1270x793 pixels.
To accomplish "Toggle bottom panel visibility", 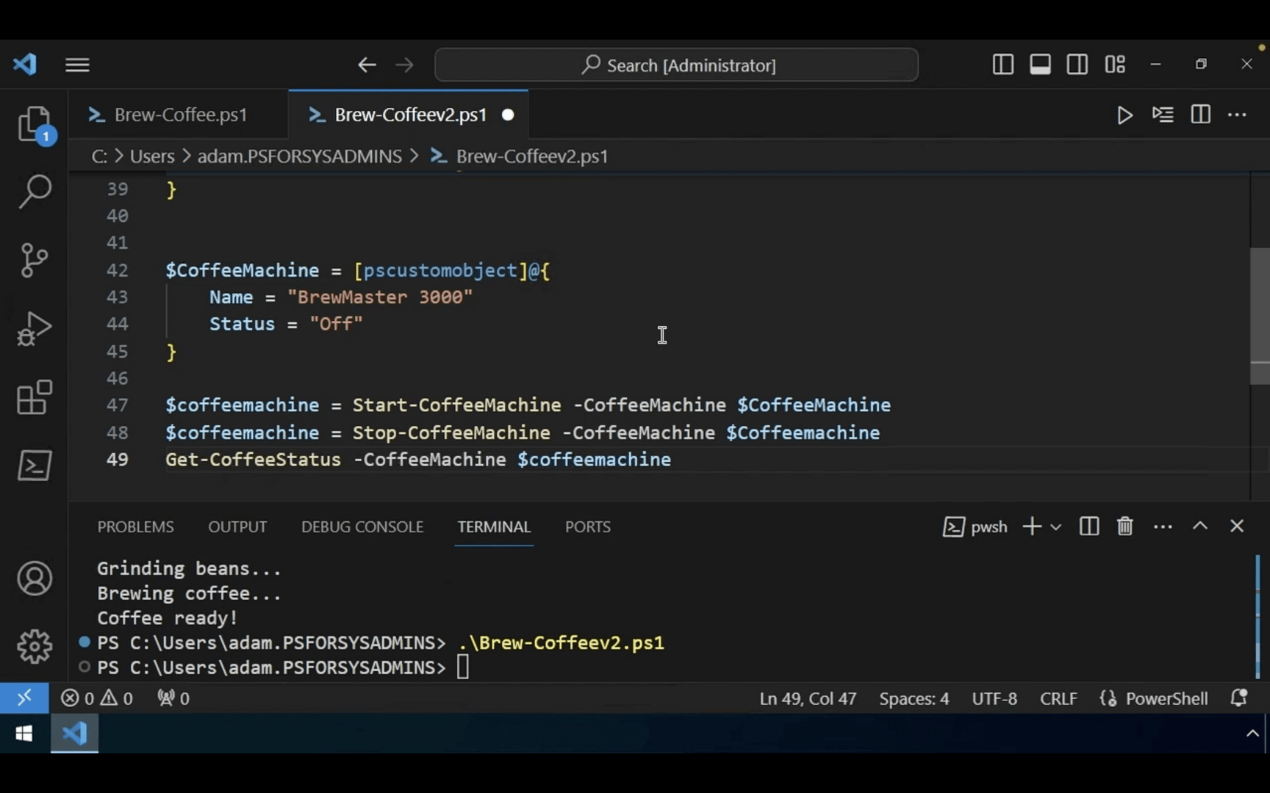I will point(1040,65).
